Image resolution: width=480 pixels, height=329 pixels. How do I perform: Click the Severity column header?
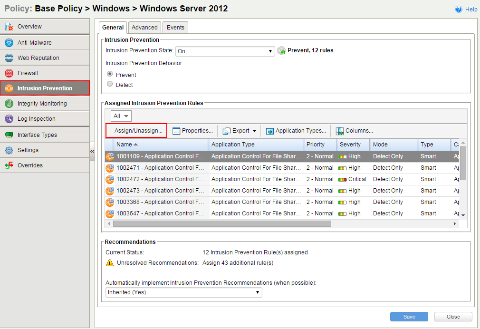tap(353, 145)
